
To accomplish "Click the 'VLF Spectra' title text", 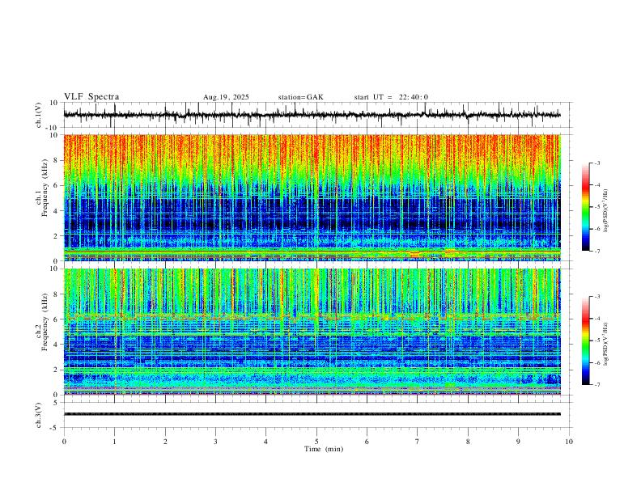I will pyautogui.click(x=91, y=97).
